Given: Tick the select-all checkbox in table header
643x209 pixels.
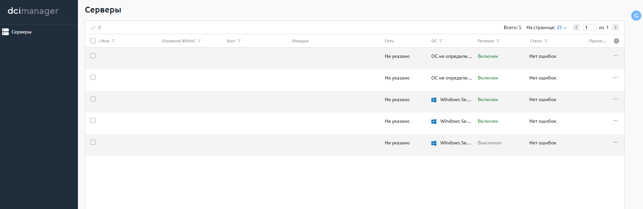Looking at the screenshot, I should tap(93, 41).
